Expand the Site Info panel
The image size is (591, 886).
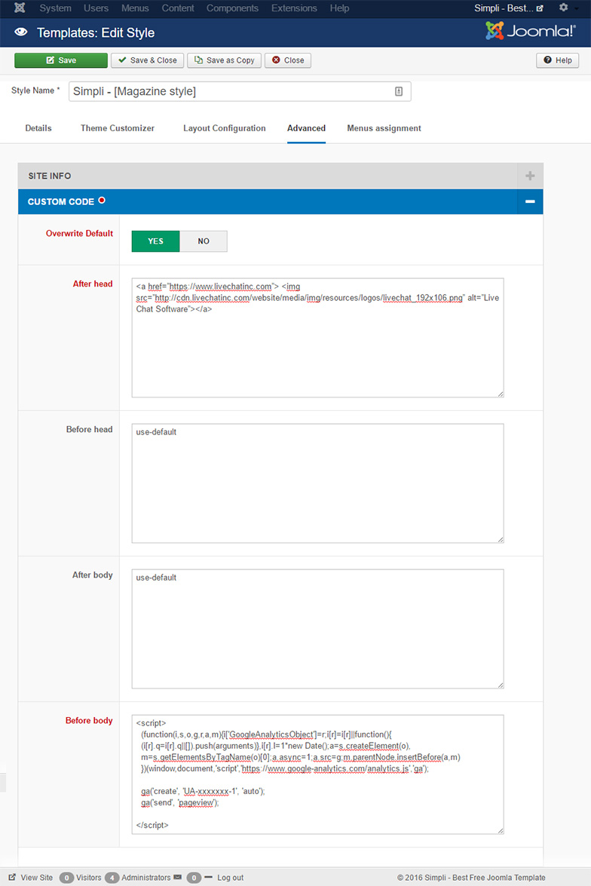(530, 176)
